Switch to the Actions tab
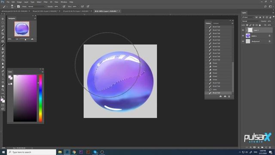275x155 pixels. [x=216, y=23]
